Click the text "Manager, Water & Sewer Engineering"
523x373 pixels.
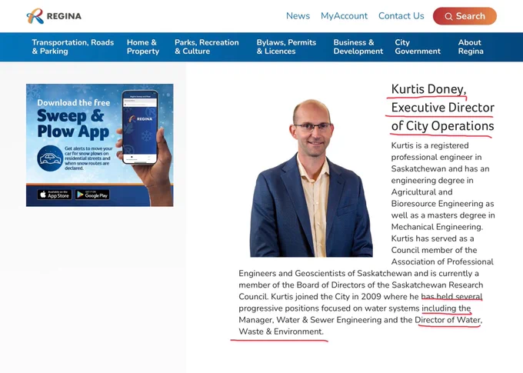pos(310,320)
